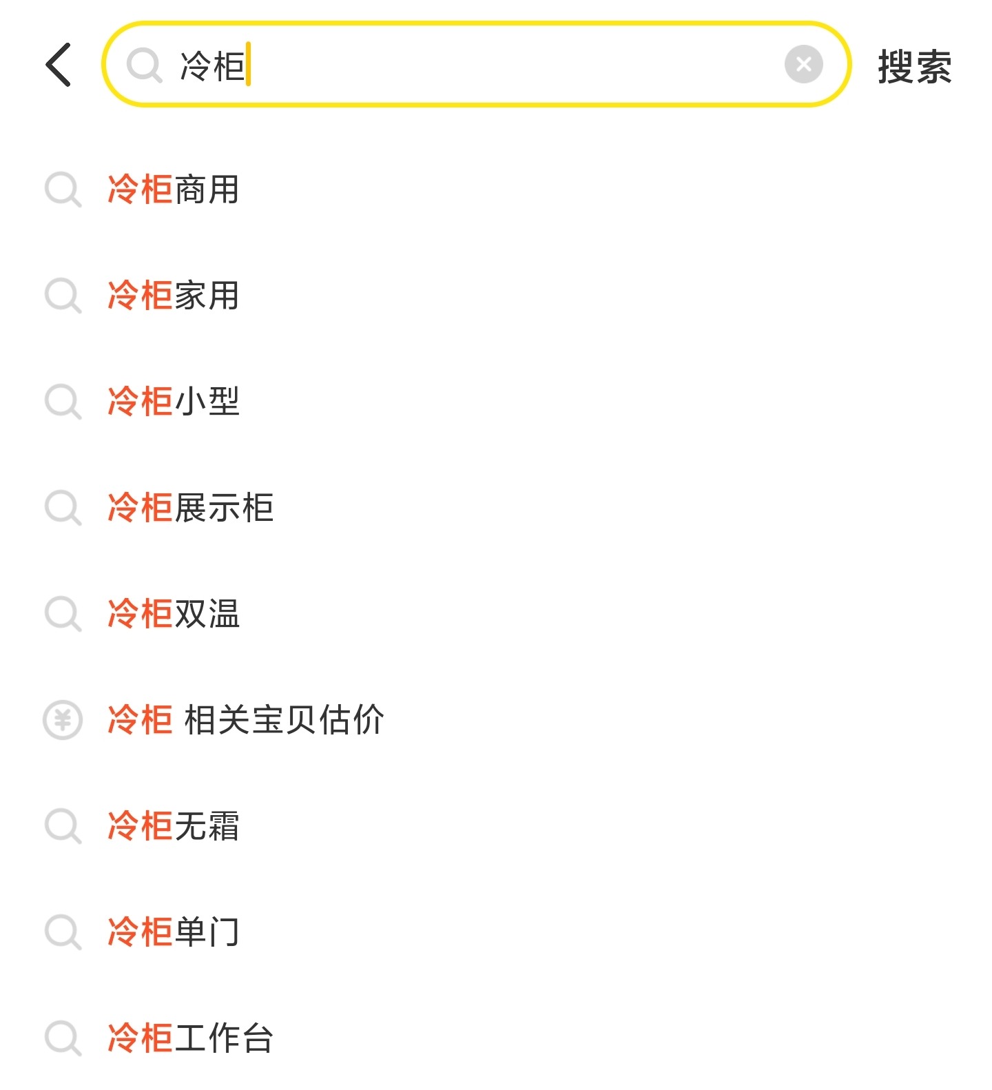
Task: Pick the 冷柜小型 suggestion
Action: pos(174,402)
